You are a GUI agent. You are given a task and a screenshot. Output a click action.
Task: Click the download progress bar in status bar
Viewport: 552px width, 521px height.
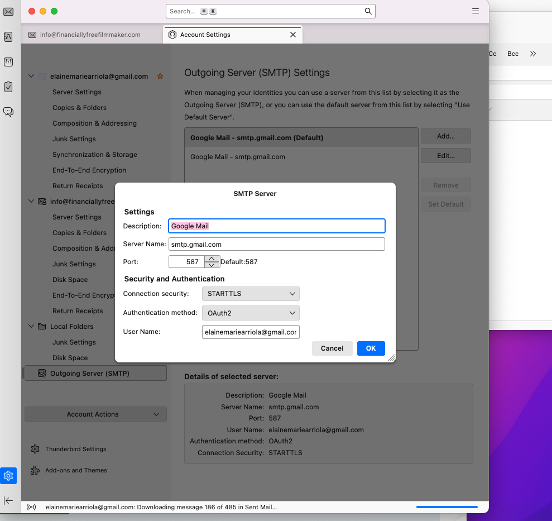(447, 507)
